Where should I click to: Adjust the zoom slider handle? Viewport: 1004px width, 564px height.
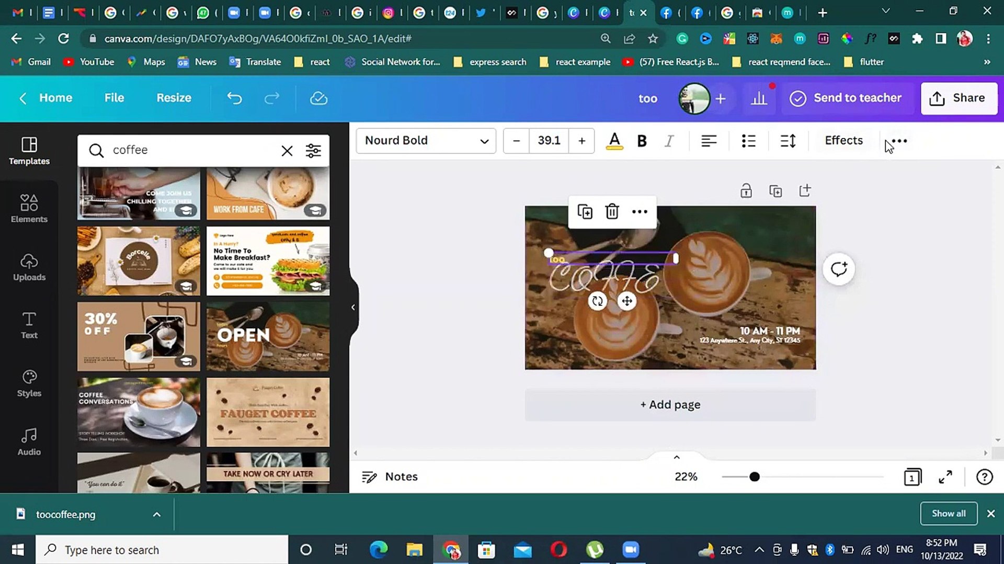[755, 477]
